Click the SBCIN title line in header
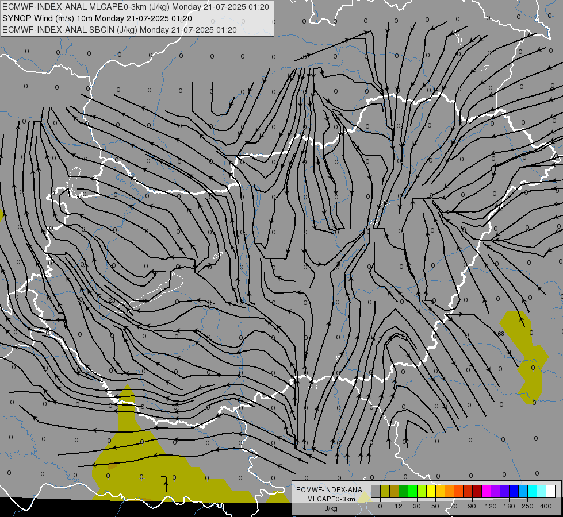The image size is (563, 517). click(119, 30)
